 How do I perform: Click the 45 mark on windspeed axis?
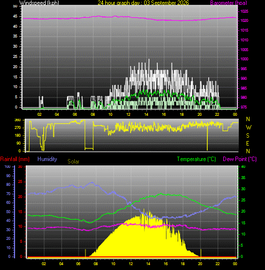coord(15,17)
